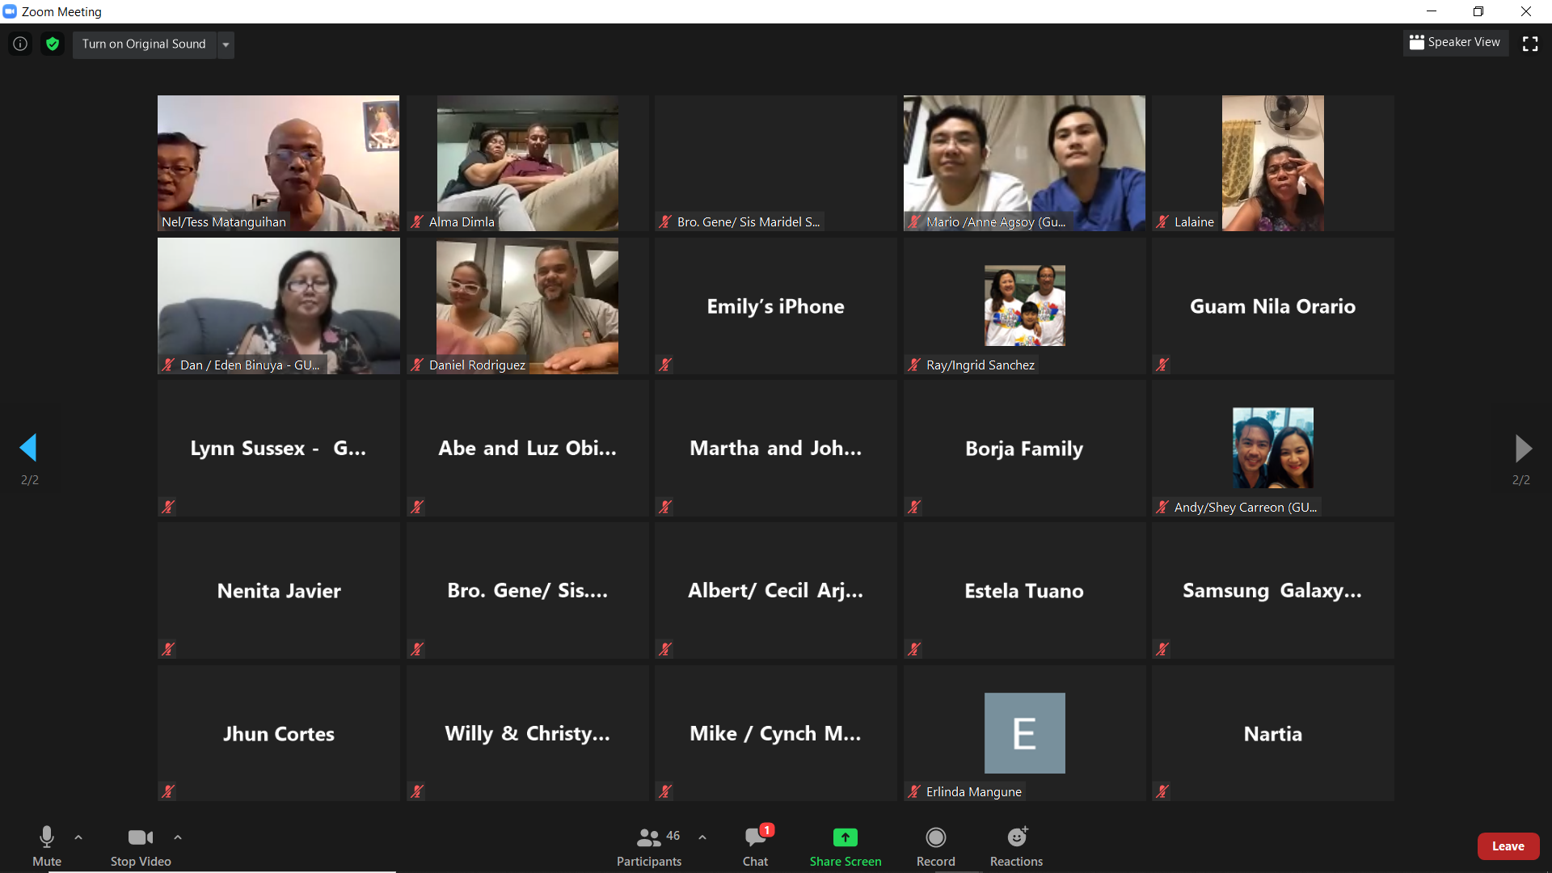Leave the meeting
This screenshot has height=873, width=1552.
1508,846
